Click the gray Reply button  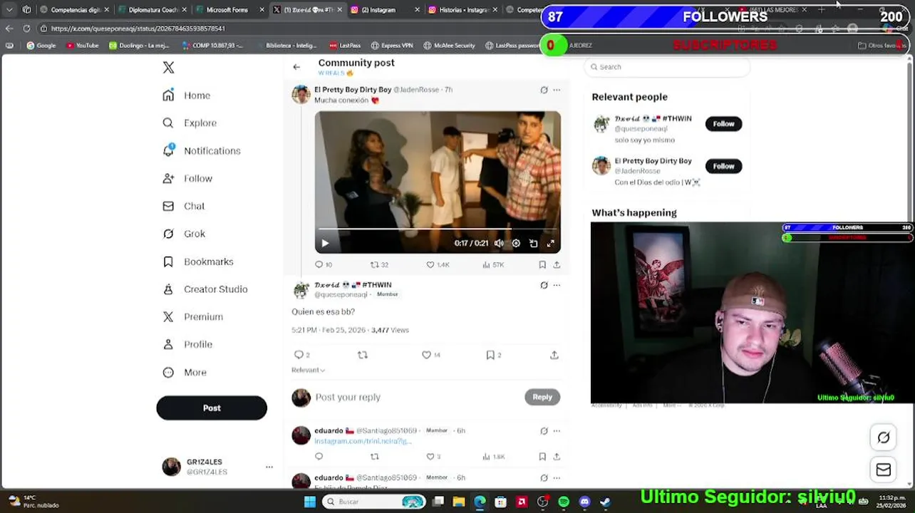[x=542, y=397]
